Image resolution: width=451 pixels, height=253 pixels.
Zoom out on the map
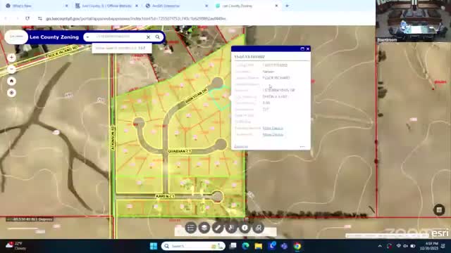tap(11, 69)
